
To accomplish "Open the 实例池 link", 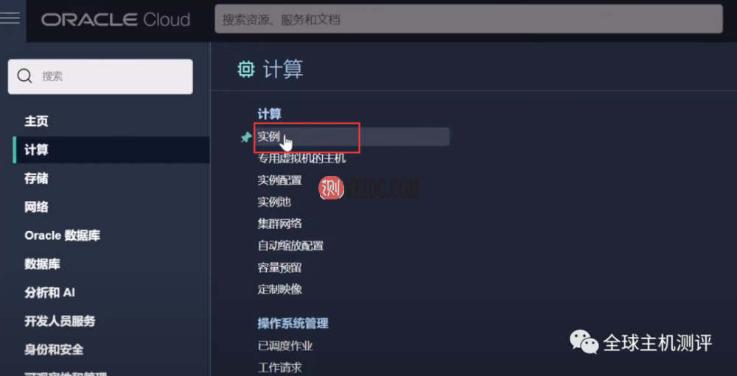I will click(274, 202).
